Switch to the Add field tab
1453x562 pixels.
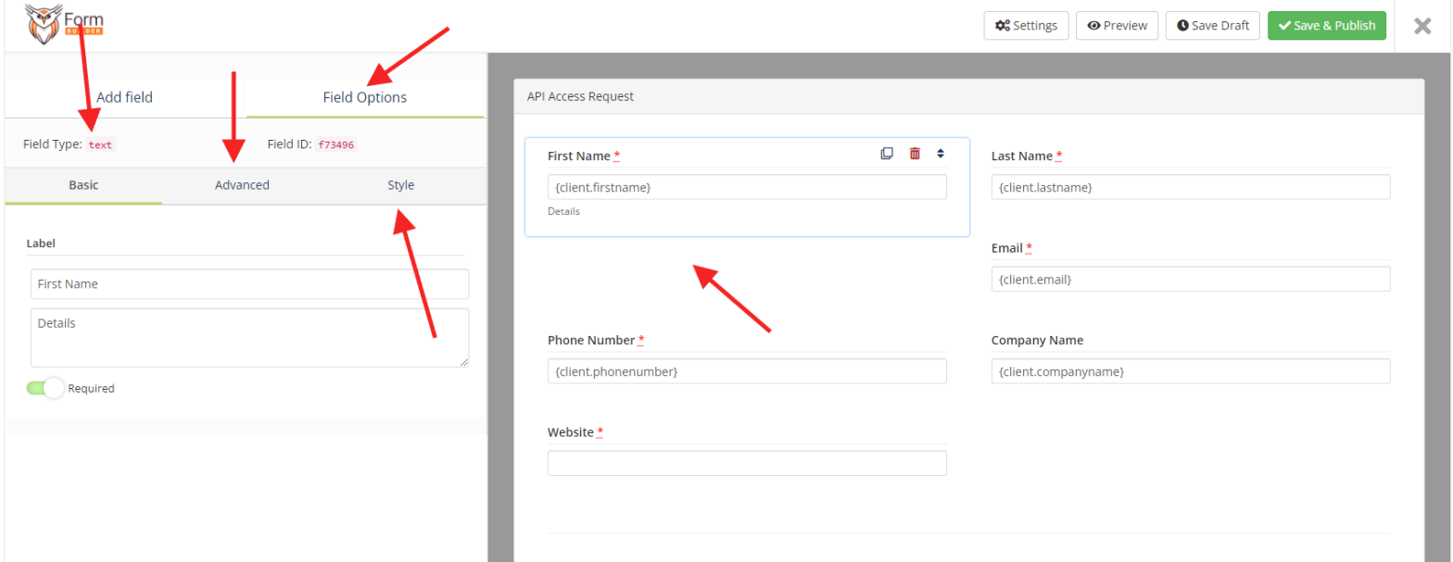pos(125,97)
